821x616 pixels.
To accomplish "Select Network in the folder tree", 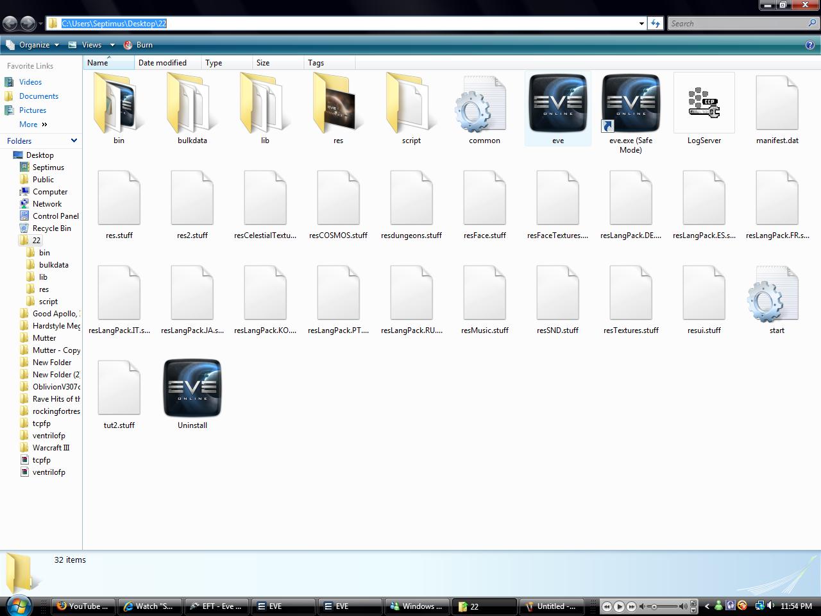I will 47,204.
